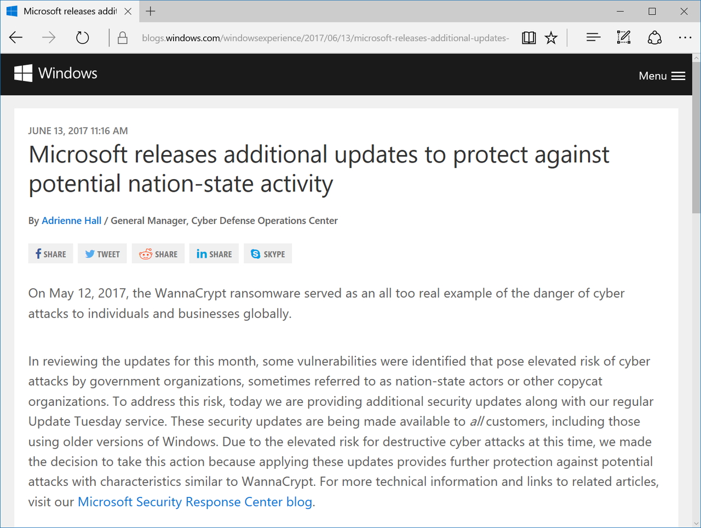Refresh the current page
701x528 pixels.
point(82,38)
